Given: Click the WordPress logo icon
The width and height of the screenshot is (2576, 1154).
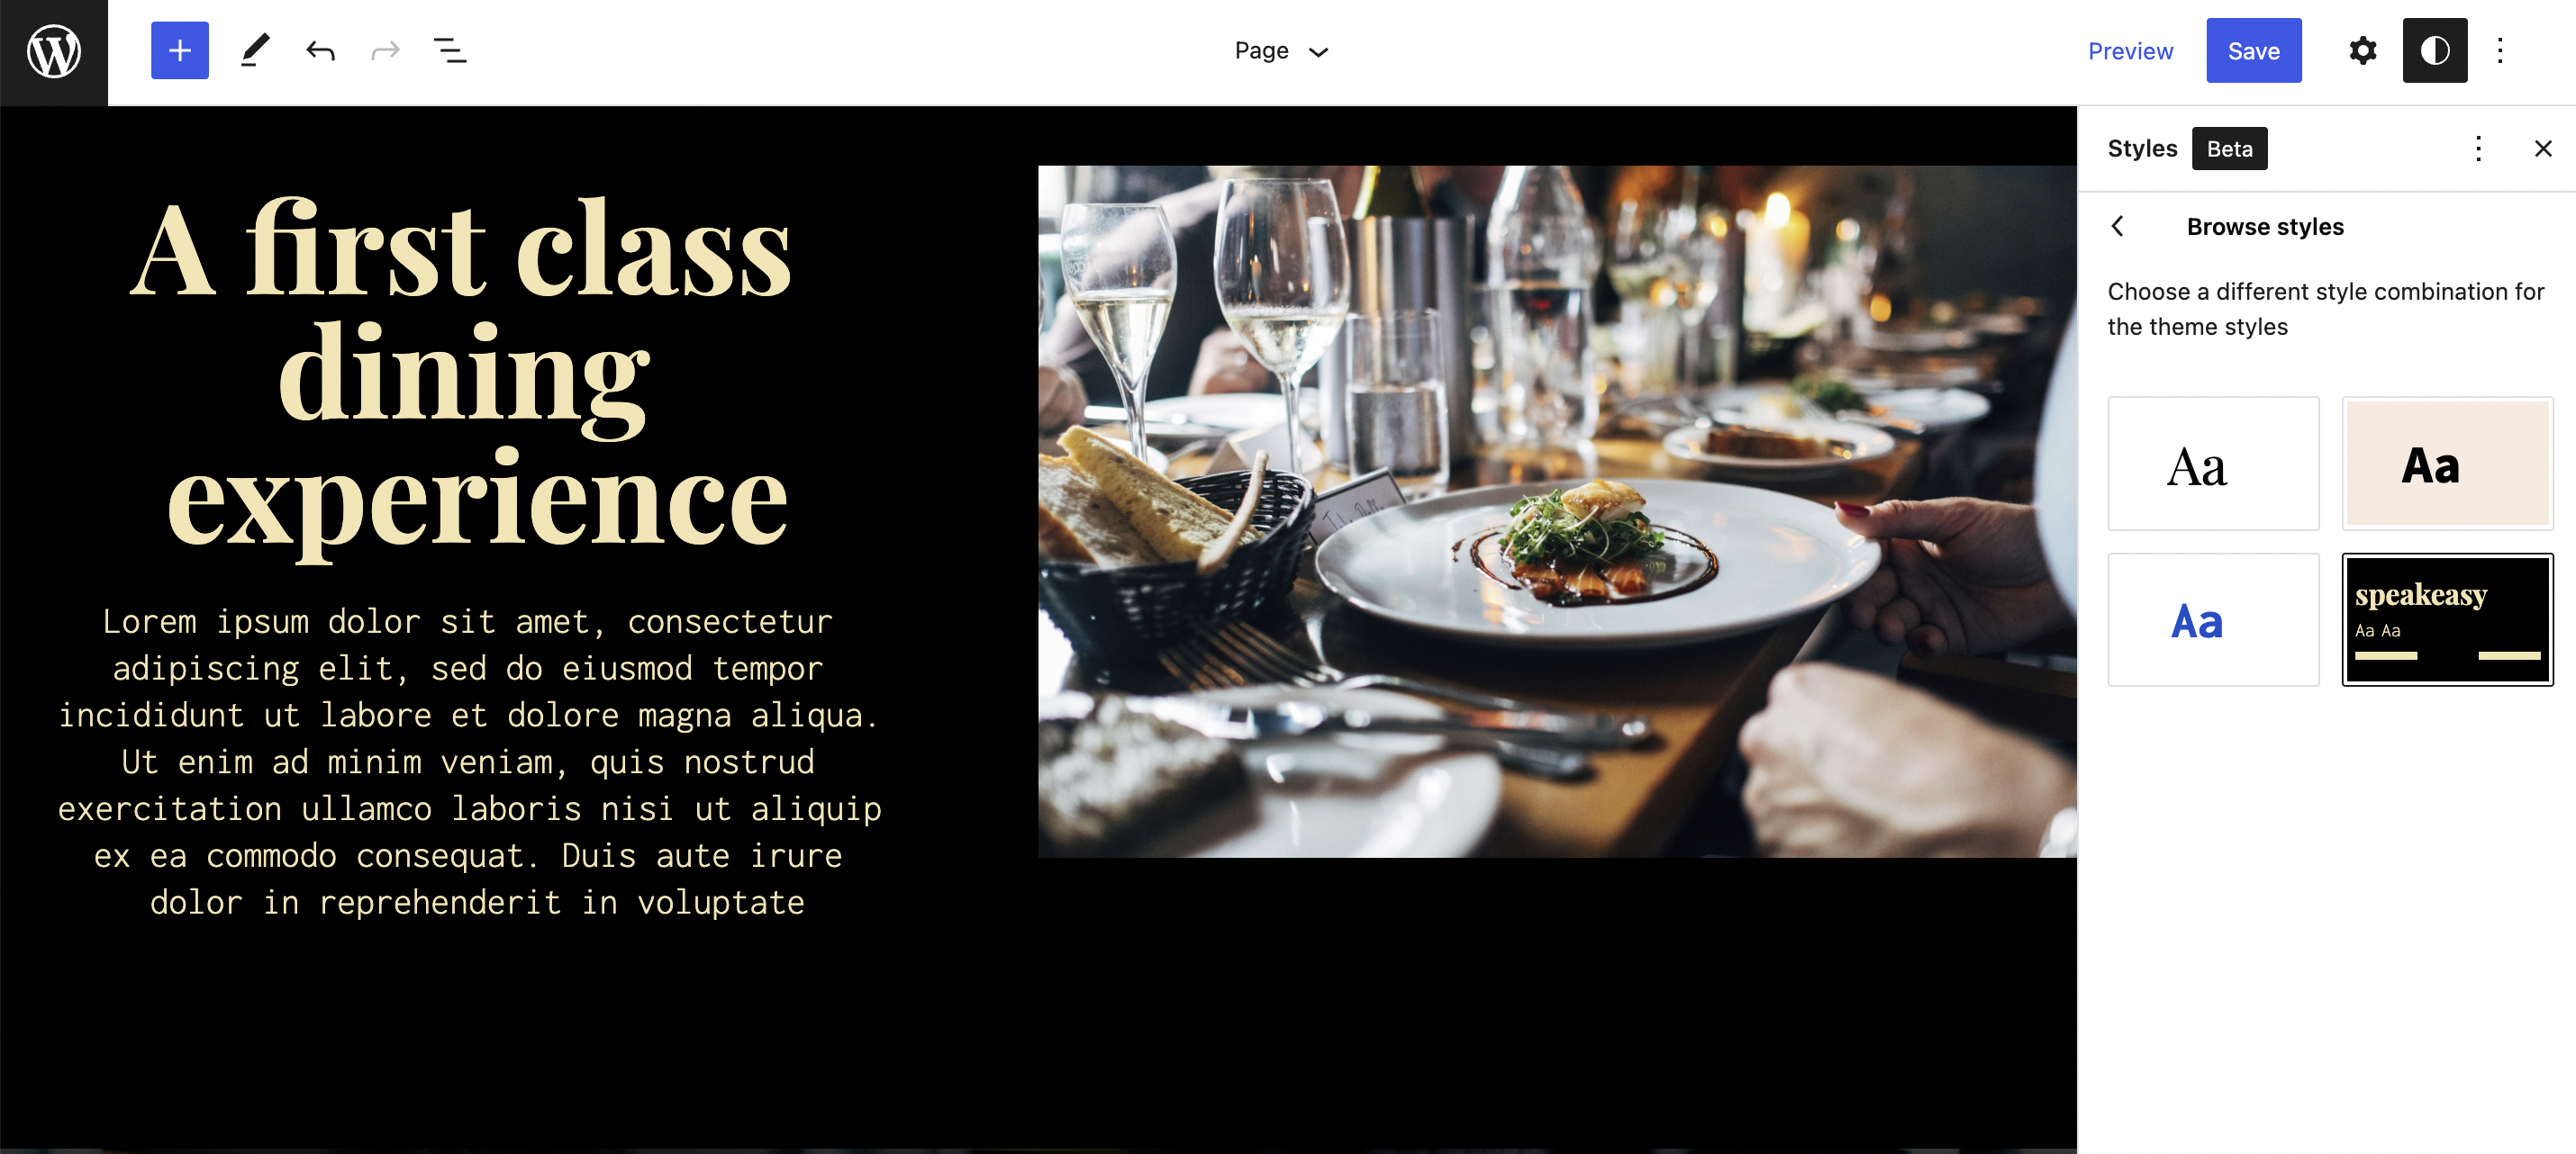Looking at the screenshot, I should [53, 52].
